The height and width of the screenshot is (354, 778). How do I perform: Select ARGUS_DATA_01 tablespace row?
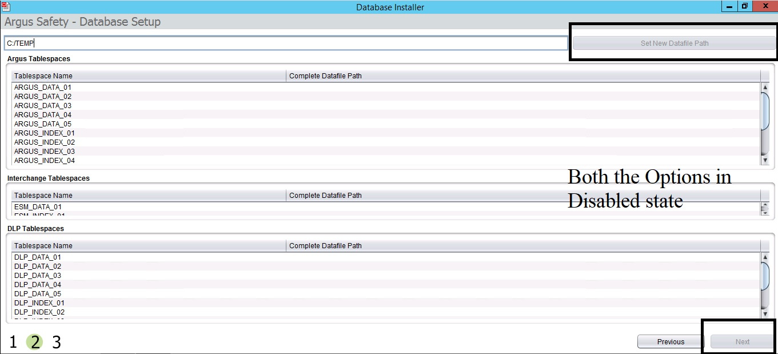pyautogui.click(x=386, y=87)
